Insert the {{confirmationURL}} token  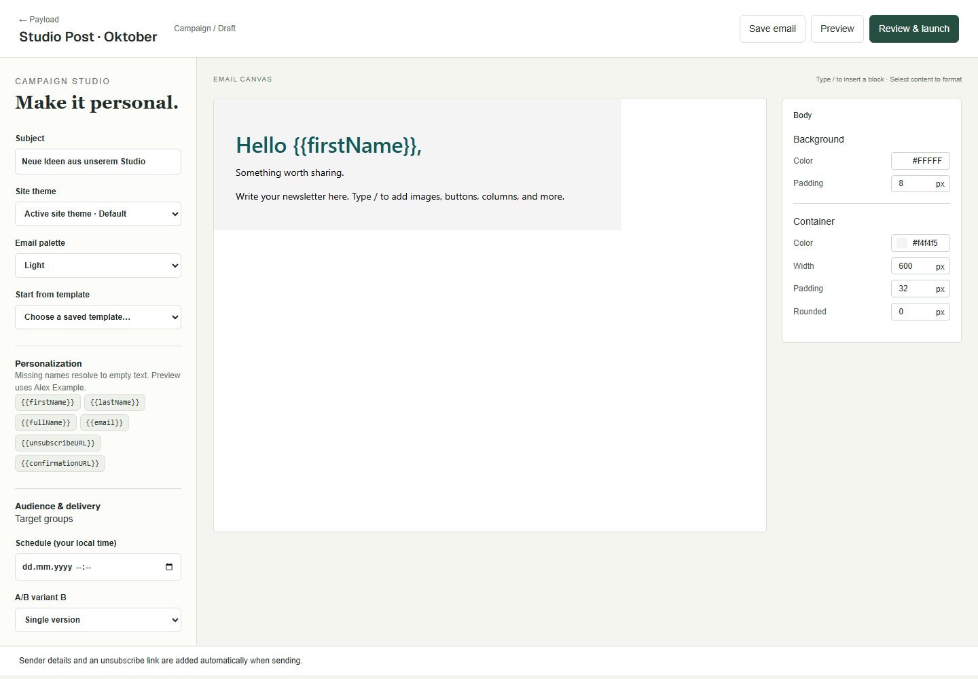[60, 464]
